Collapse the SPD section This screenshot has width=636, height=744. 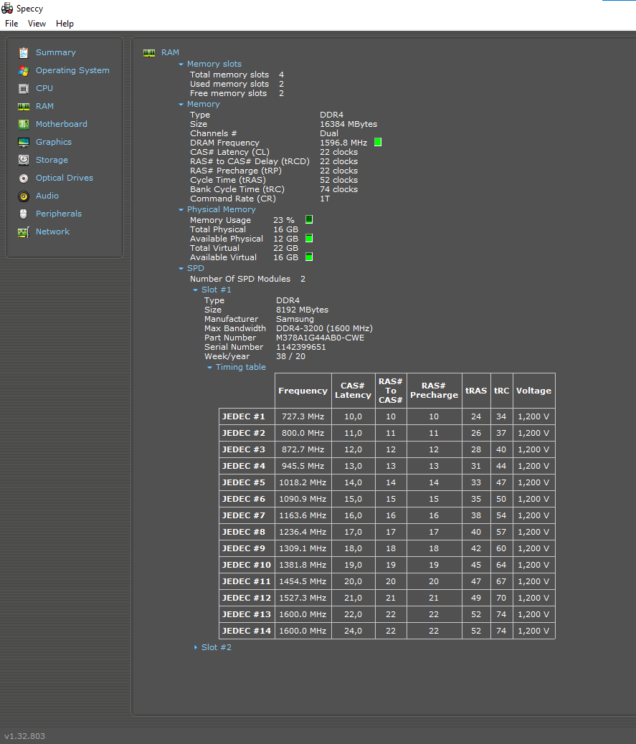pyautogui.click(x=181, y=269)
